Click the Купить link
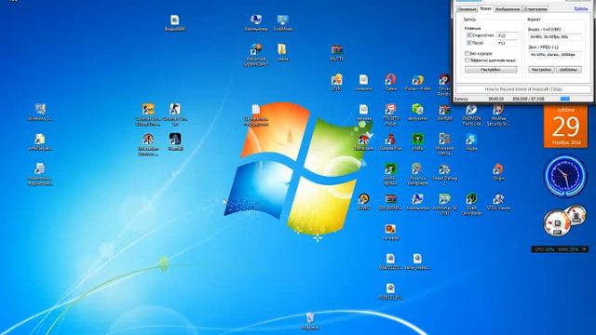596x335 pixels. 580,8
